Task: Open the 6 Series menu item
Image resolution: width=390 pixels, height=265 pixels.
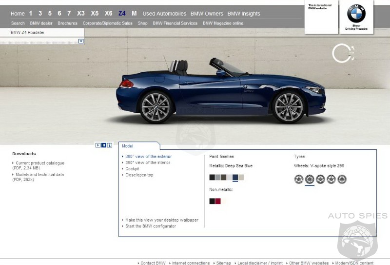Action: [59, 13]
